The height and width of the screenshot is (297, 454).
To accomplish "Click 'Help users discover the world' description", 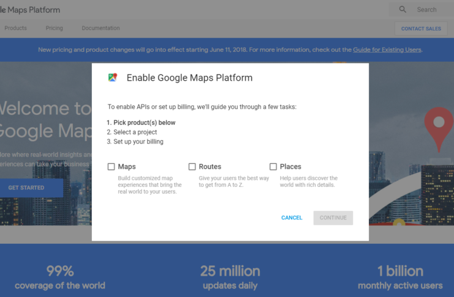I will pos(309,182).
